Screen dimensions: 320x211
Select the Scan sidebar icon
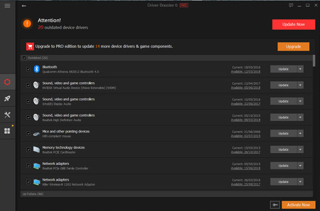pos(7,82)
